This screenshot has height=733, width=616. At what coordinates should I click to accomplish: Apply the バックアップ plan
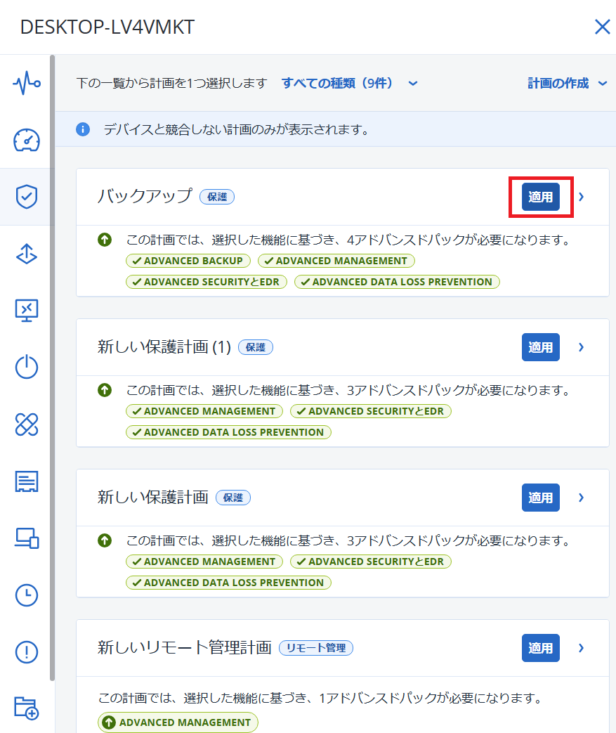tap(541, 197)
